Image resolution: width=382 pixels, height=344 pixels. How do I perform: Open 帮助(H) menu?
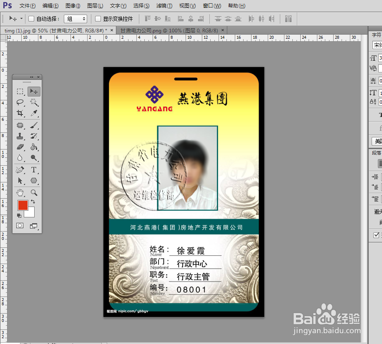click(x=236, y=5)
